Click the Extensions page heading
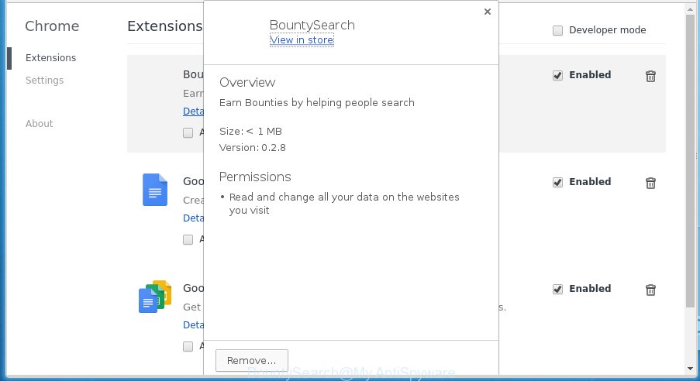The width and height of the screenshot is (700, 381). (x=165, y=26)
